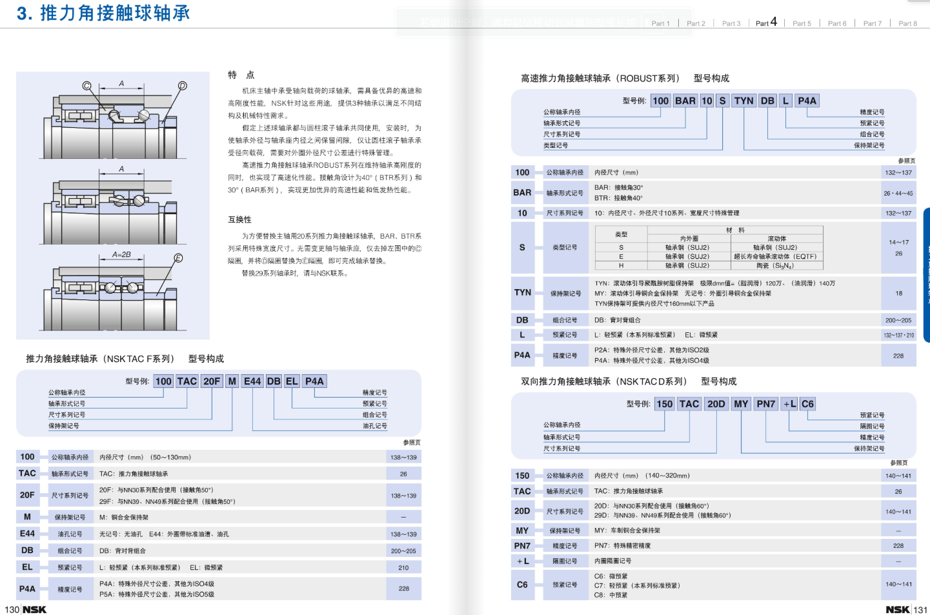Open the Part 1 tab
The image size is (930, 615).
click(x=660, y=23)
